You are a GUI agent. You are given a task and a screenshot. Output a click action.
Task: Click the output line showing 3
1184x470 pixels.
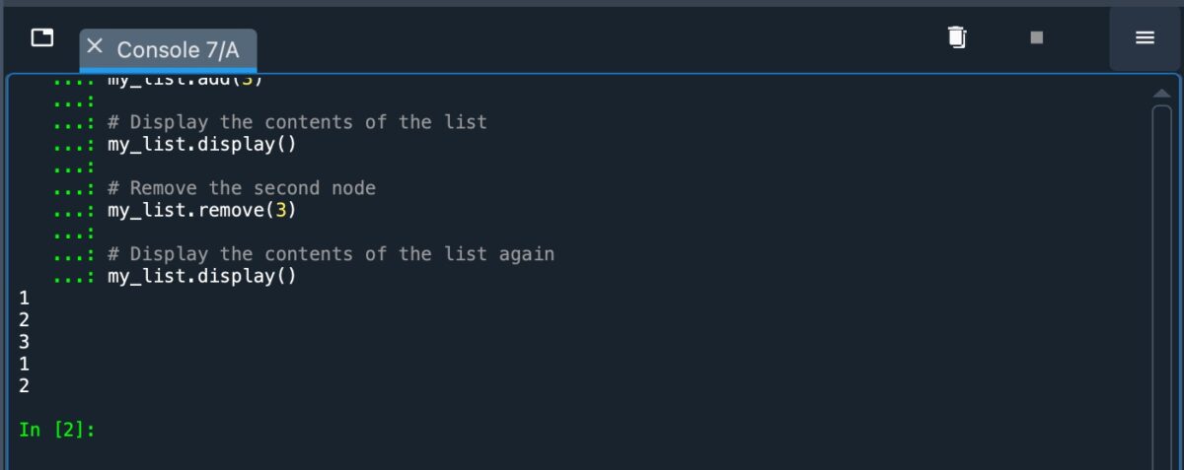click(25, 342)
